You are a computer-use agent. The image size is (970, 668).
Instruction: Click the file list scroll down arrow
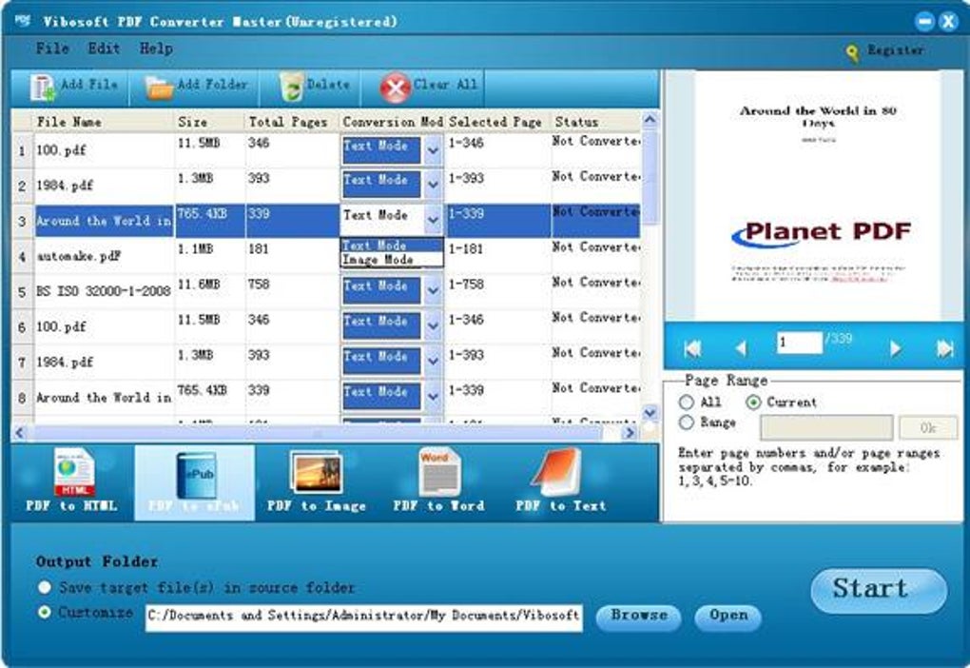650,412
